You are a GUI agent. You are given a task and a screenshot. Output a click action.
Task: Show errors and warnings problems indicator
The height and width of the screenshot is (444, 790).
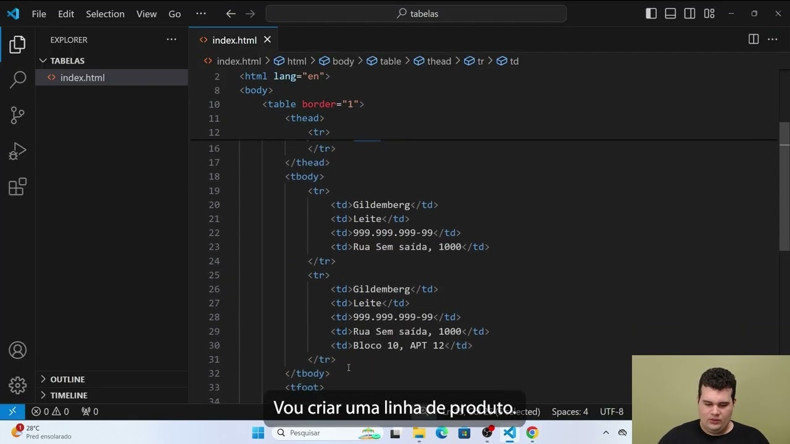click(51, 411)
